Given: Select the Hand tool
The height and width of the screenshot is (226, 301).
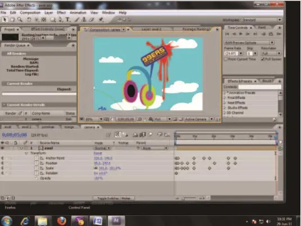Looking at the screenshot, I should [x=12, y=20].
